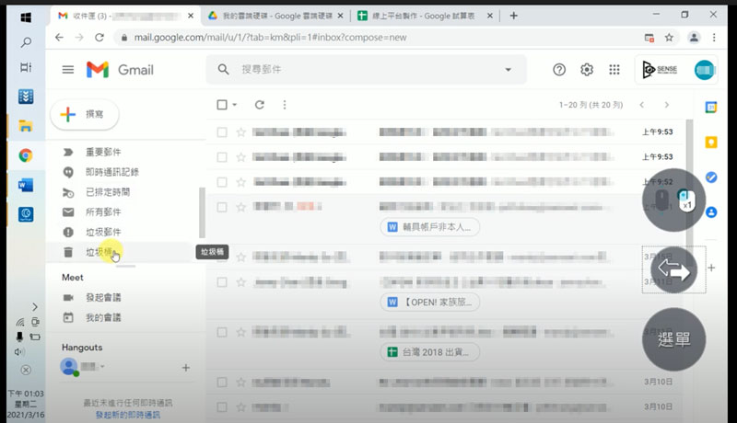Check the email with OPEN! 家族旅 attachment

tap(222, 281)
